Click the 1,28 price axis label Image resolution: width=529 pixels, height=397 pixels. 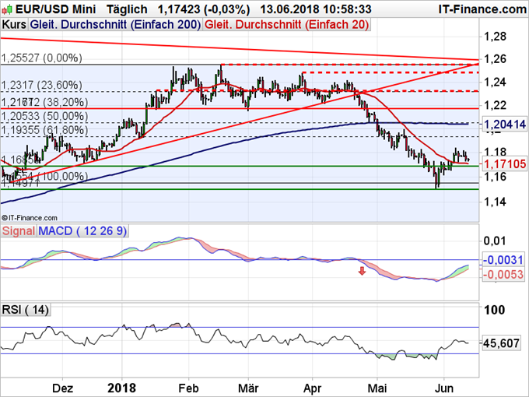click(496, 36)
